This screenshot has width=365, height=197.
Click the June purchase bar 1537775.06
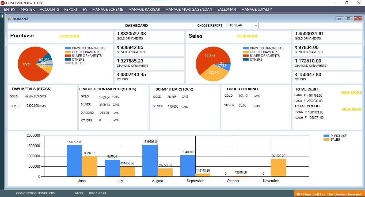pos(74,161)
